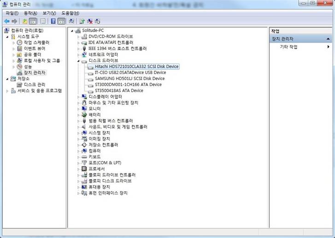Click the blue Help question mark icon

(53, 21)
